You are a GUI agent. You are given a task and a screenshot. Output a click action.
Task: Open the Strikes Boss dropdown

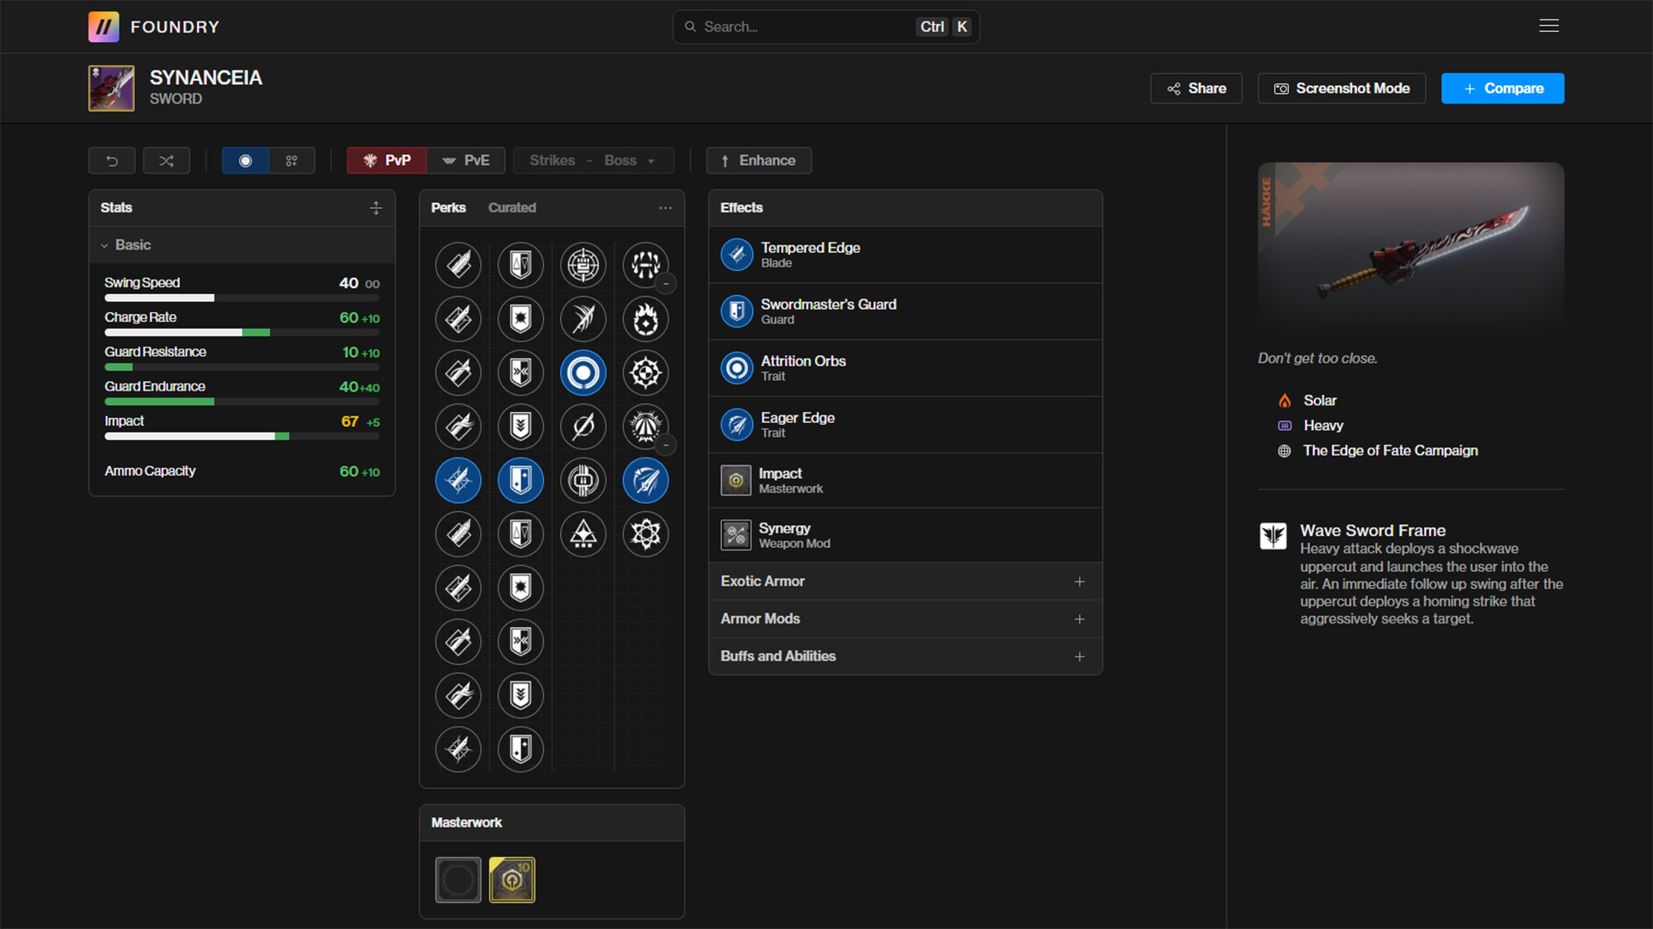click(x=593, y=161)
